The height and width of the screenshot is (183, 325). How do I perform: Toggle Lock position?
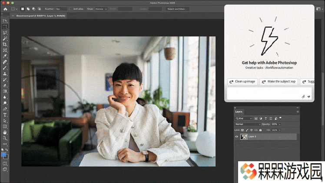click(x=252, y=130)
